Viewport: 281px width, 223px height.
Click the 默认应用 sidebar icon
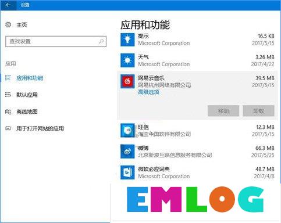coord(8,95)
